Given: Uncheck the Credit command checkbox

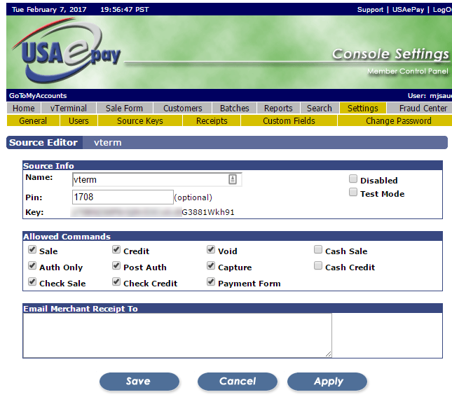Looking at the screenshot, I should click(116, 249).
